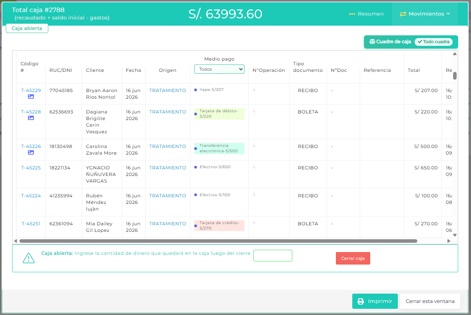Open image attachment icon under T-45226

pyautogui.click(x=31, y=153)
